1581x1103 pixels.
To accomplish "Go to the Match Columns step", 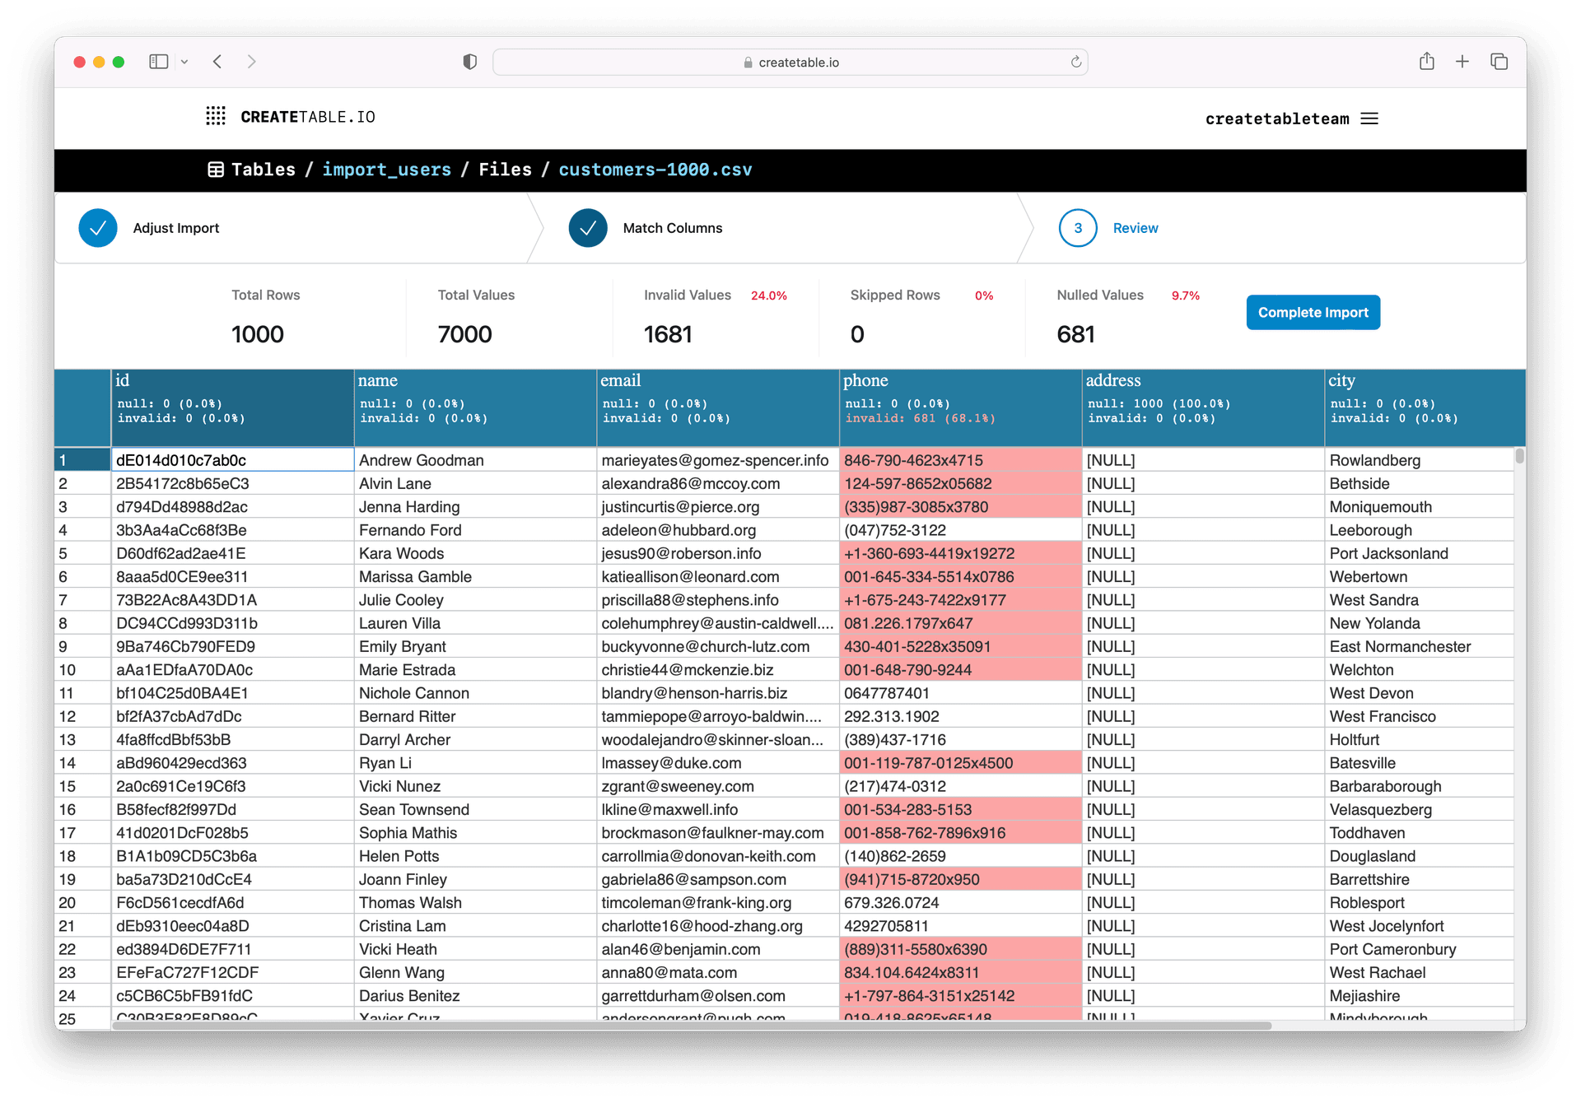I will coord(672,228).
